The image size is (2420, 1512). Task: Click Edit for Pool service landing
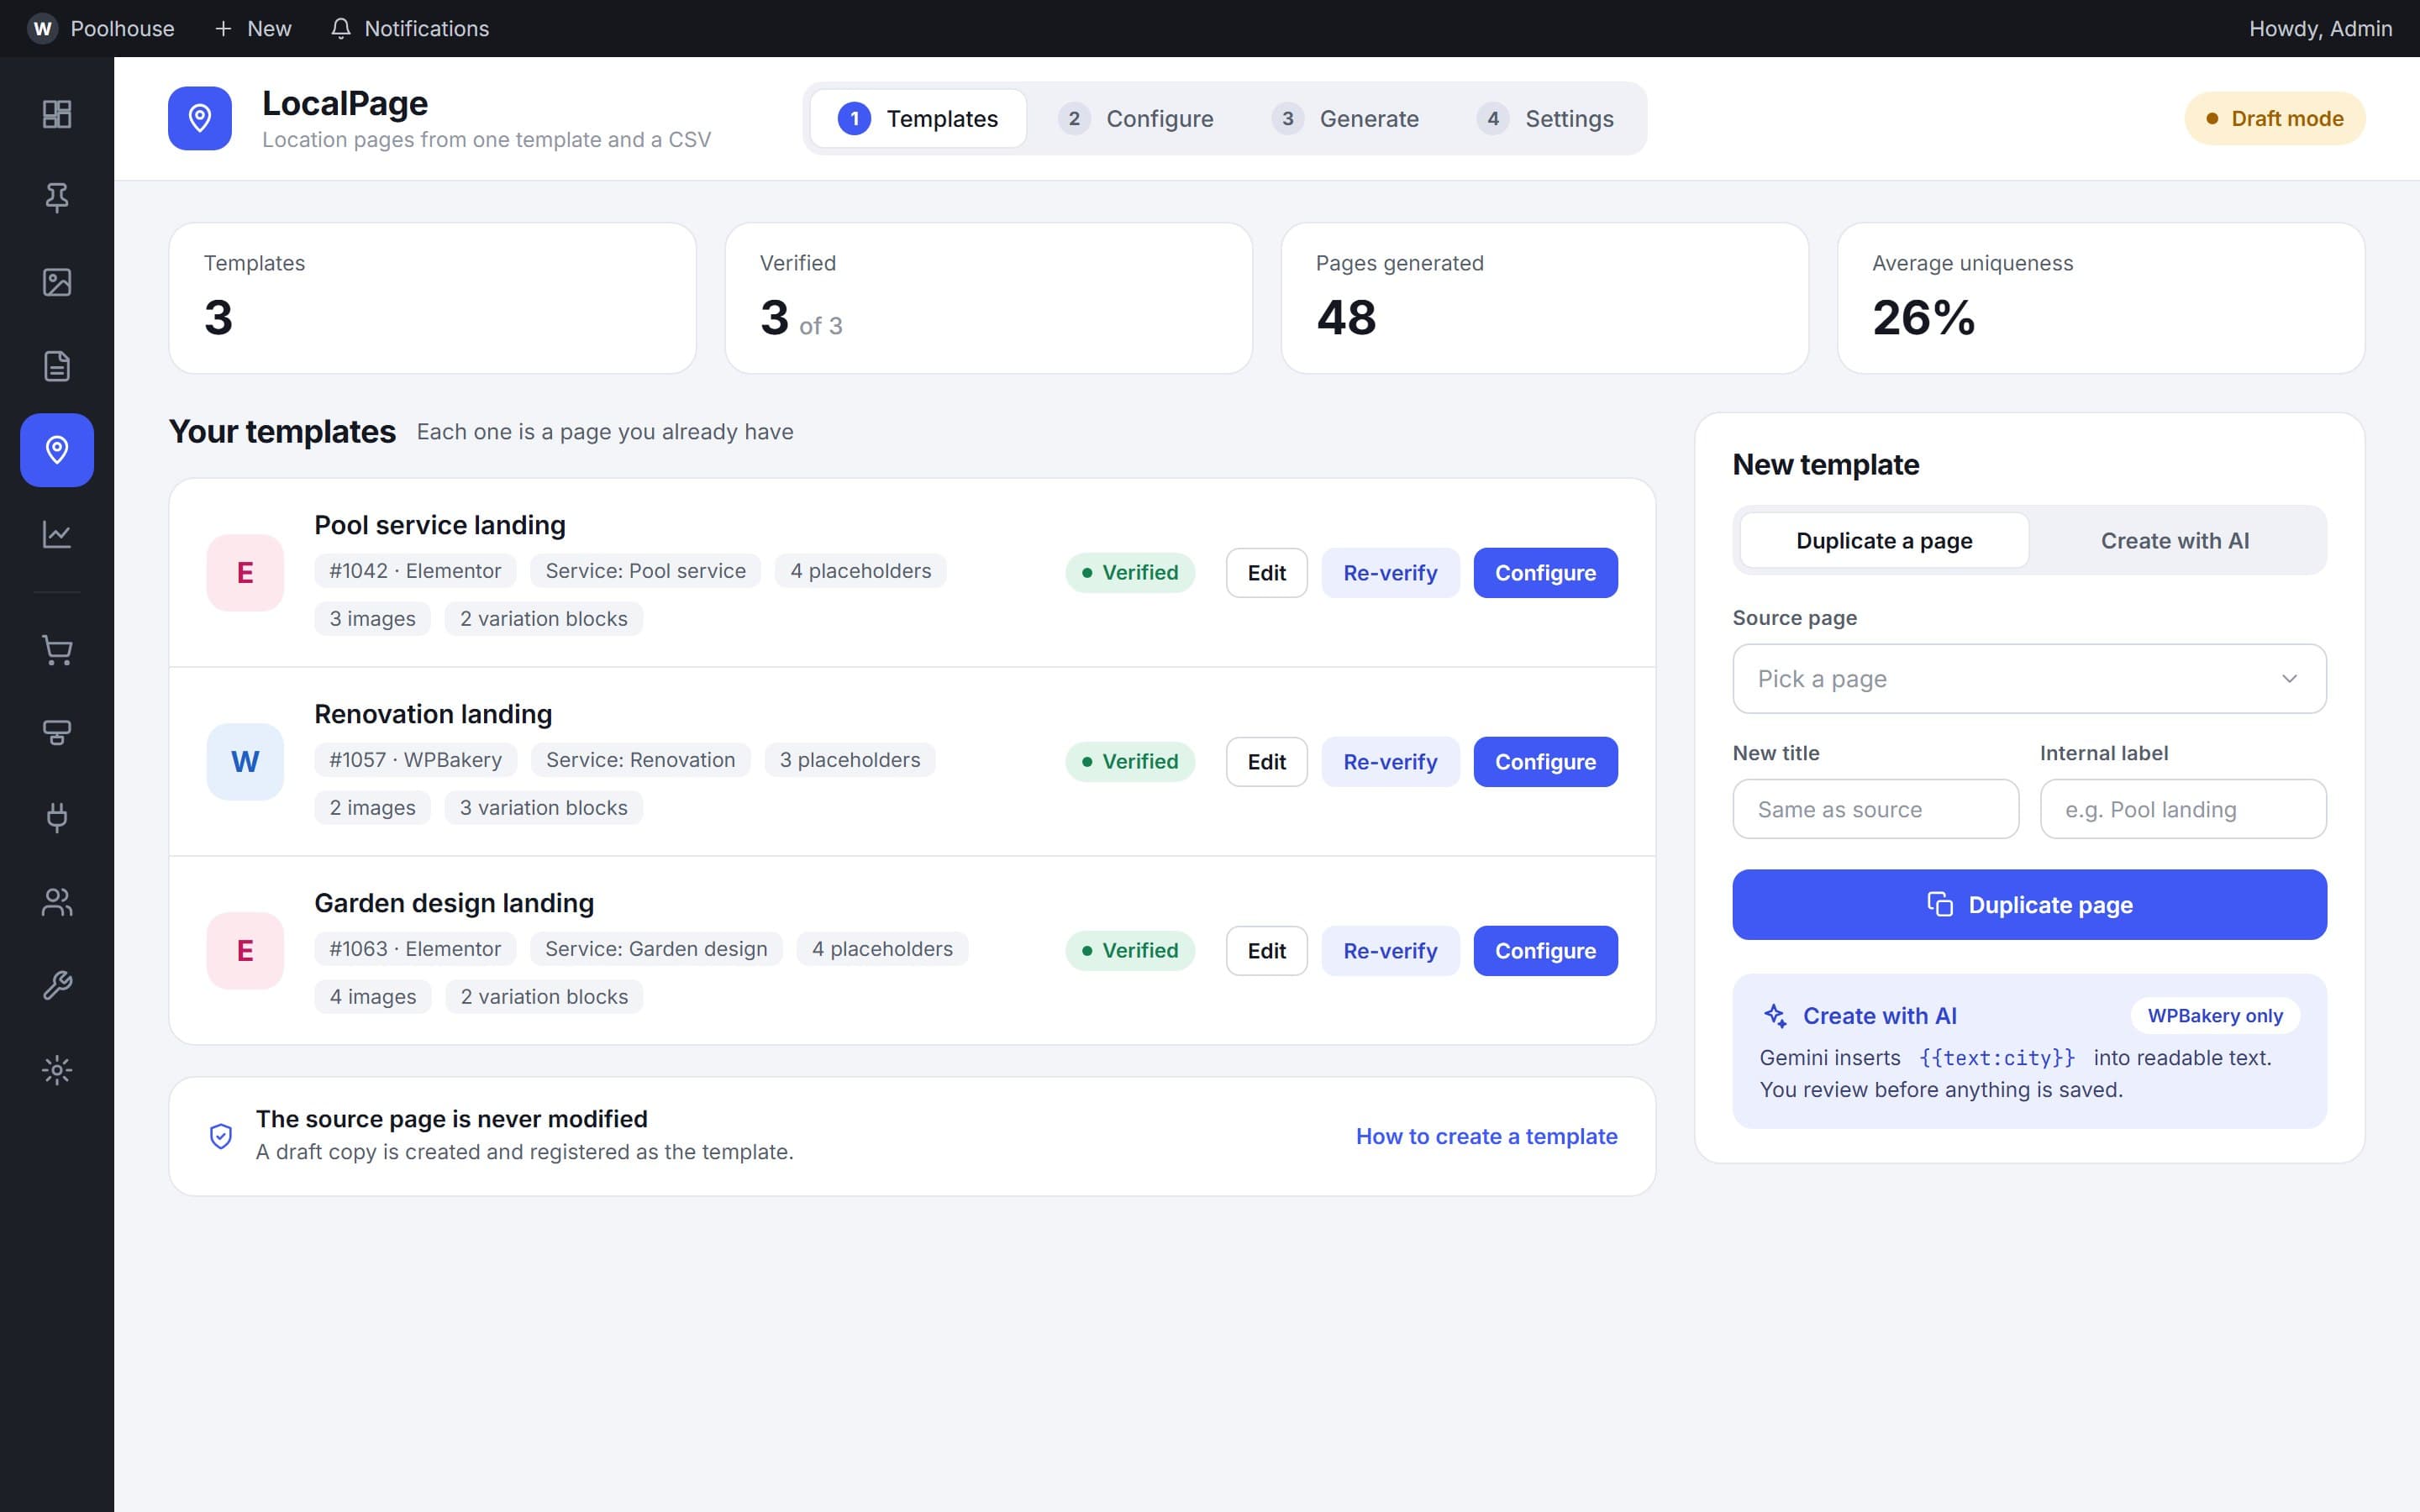point(1266,572)
